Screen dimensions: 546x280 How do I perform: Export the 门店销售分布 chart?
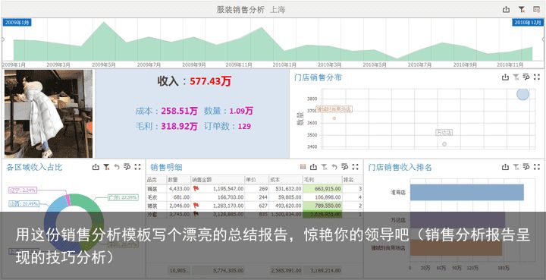[x=505, y=77]
